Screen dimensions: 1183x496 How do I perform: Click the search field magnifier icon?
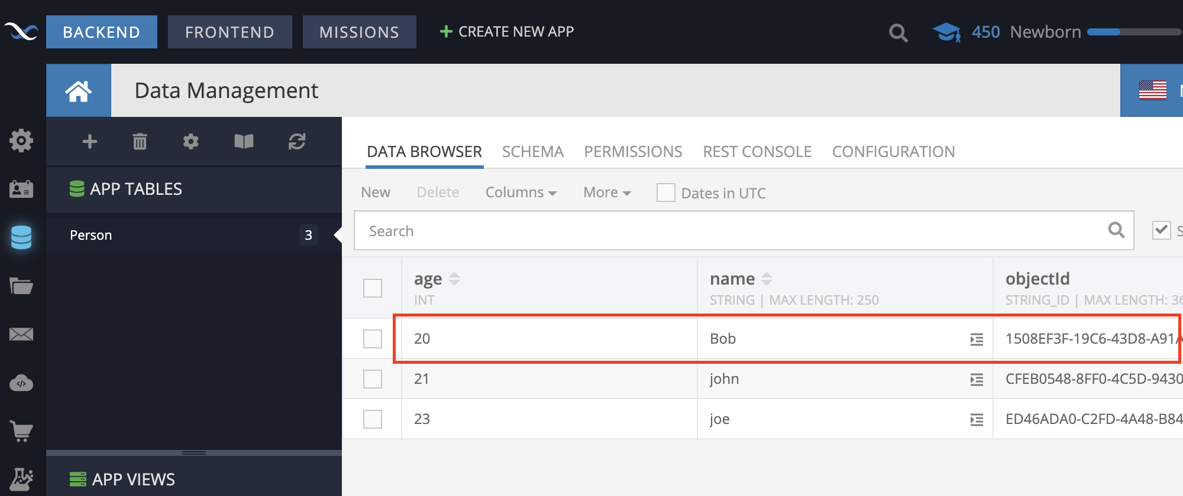[x=1116, y=230]
